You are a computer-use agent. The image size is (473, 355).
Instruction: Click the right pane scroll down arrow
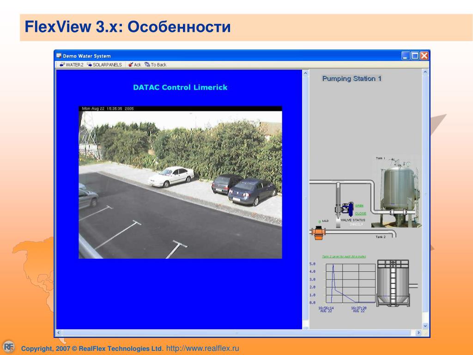pos(425,326)
